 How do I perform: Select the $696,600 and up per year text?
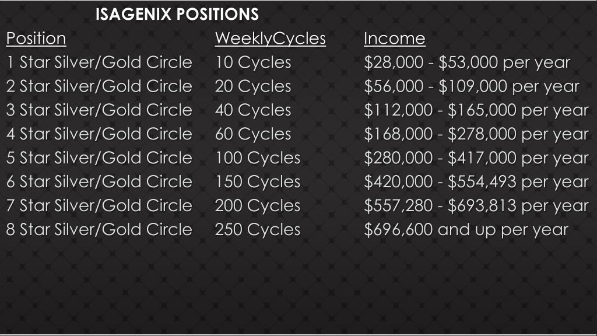pyautogui.click(x=466, y=230)
